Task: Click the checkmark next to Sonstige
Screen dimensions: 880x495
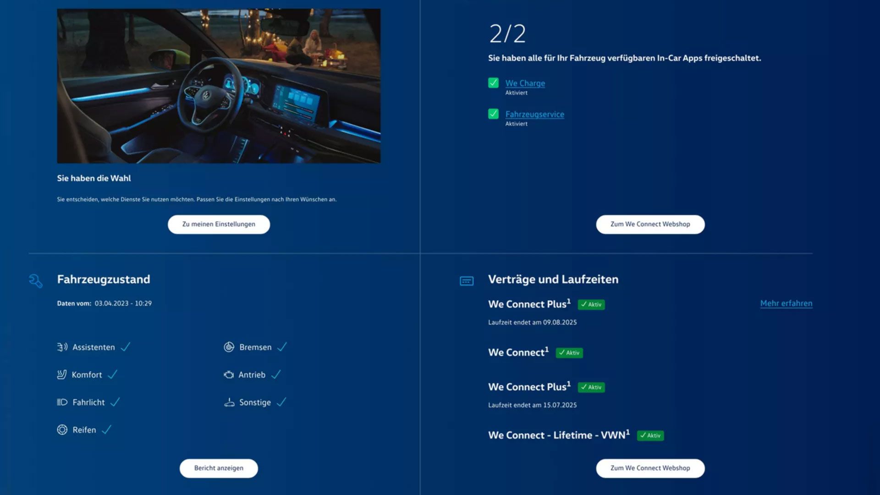Action: click(x=281, y=402)
